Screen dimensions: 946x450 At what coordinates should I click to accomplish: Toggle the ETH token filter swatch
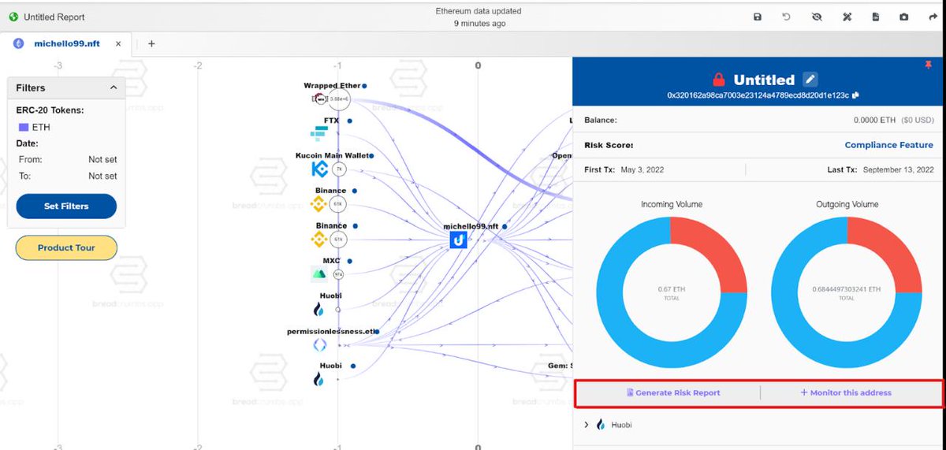pyautogui.click(x=24, y=127)
